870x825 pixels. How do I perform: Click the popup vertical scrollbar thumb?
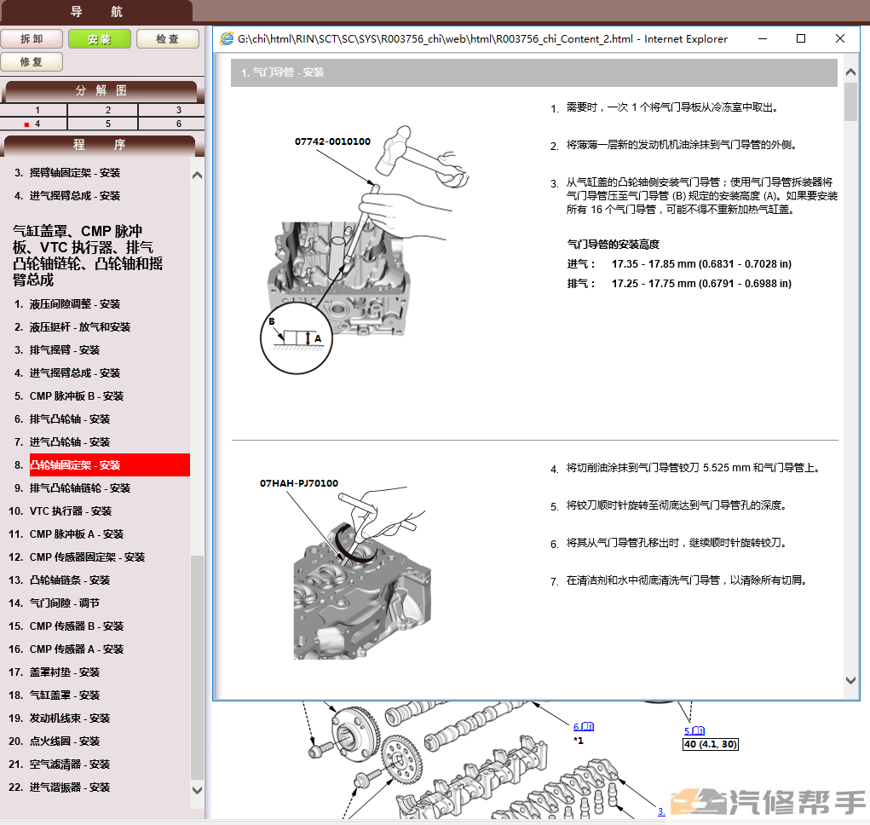[x=850, y=101]
